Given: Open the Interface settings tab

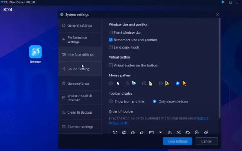Looking at the screenshot, I should (x=80, y=54).
